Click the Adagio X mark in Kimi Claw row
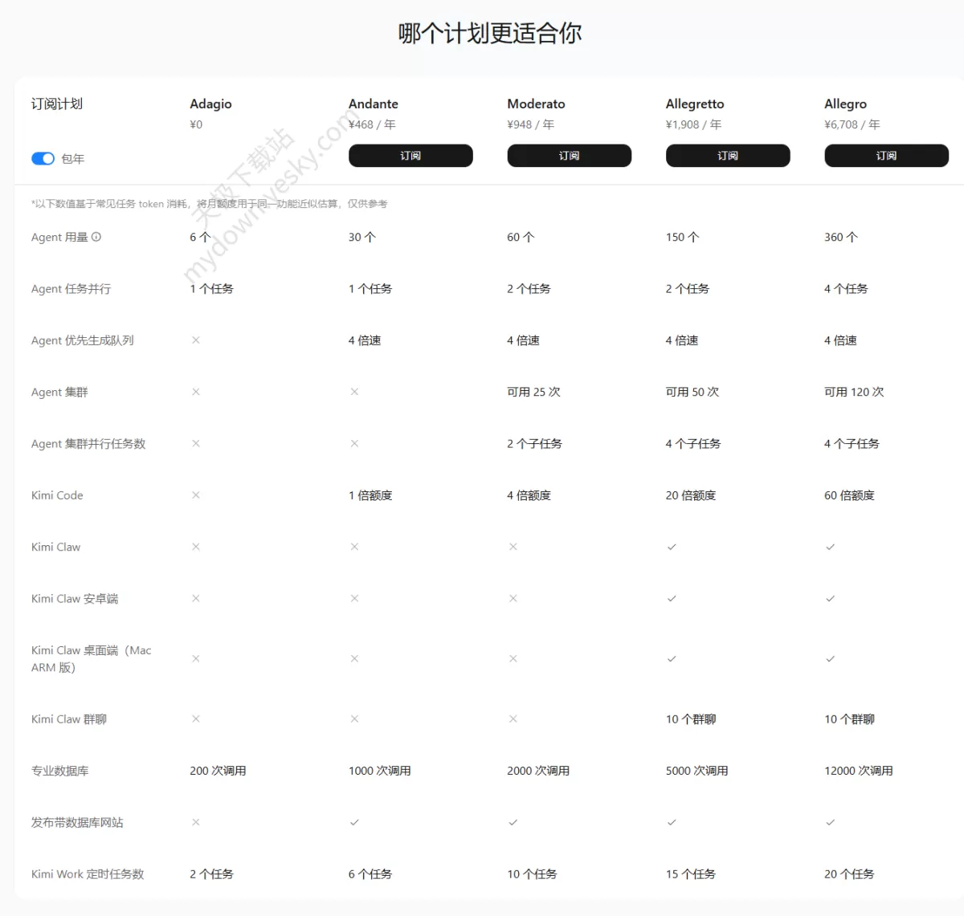Viewport: 964px width, 916px height. pyautogui.click(x=195, y=547)
